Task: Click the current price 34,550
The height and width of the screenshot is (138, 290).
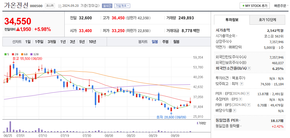Action: (x=18, y=21)
